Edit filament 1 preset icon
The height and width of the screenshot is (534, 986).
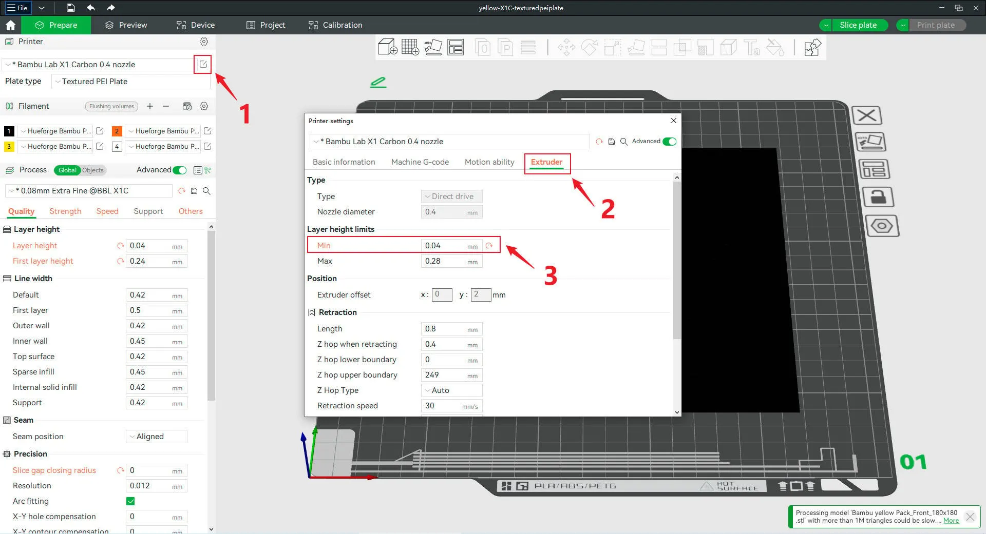(100, 131)
